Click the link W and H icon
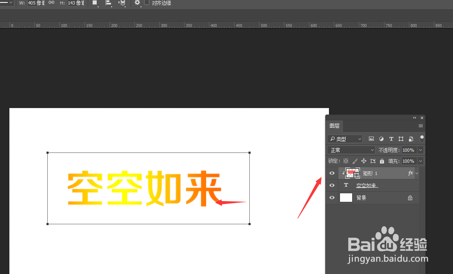The height and width of the screenshot is (274, 453). [x=51, y=3]
